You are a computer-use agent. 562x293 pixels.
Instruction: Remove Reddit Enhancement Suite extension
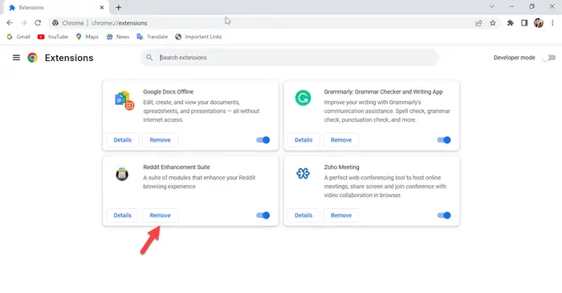tap(161, 215)
